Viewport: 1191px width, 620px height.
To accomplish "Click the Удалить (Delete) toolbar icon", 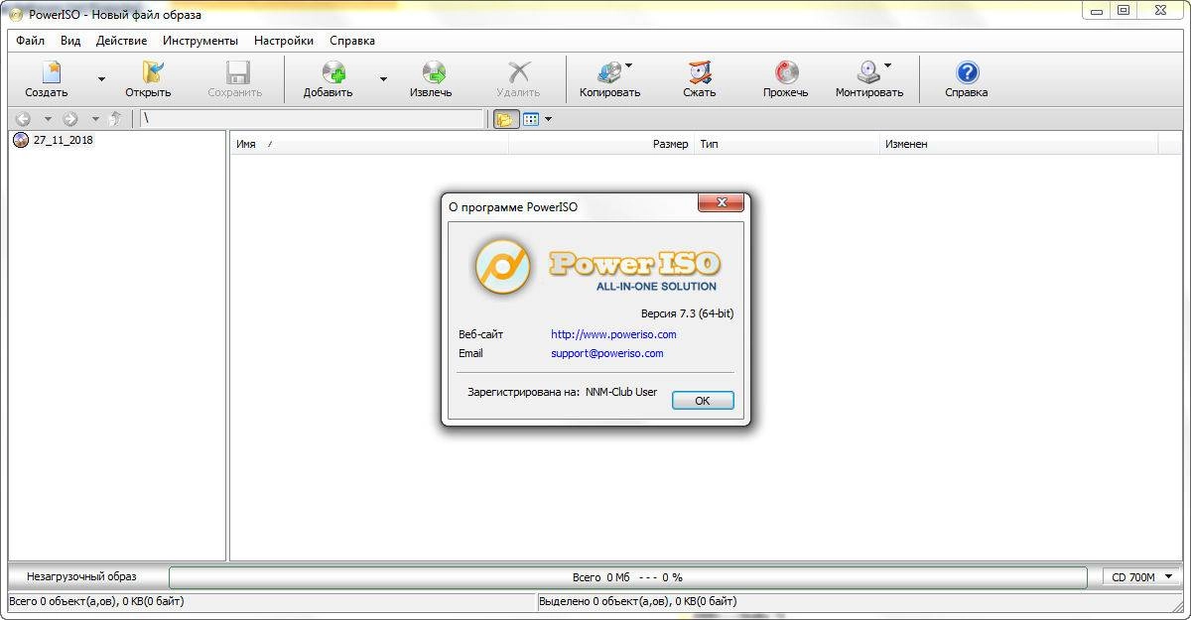I will (x=518, y=72).
